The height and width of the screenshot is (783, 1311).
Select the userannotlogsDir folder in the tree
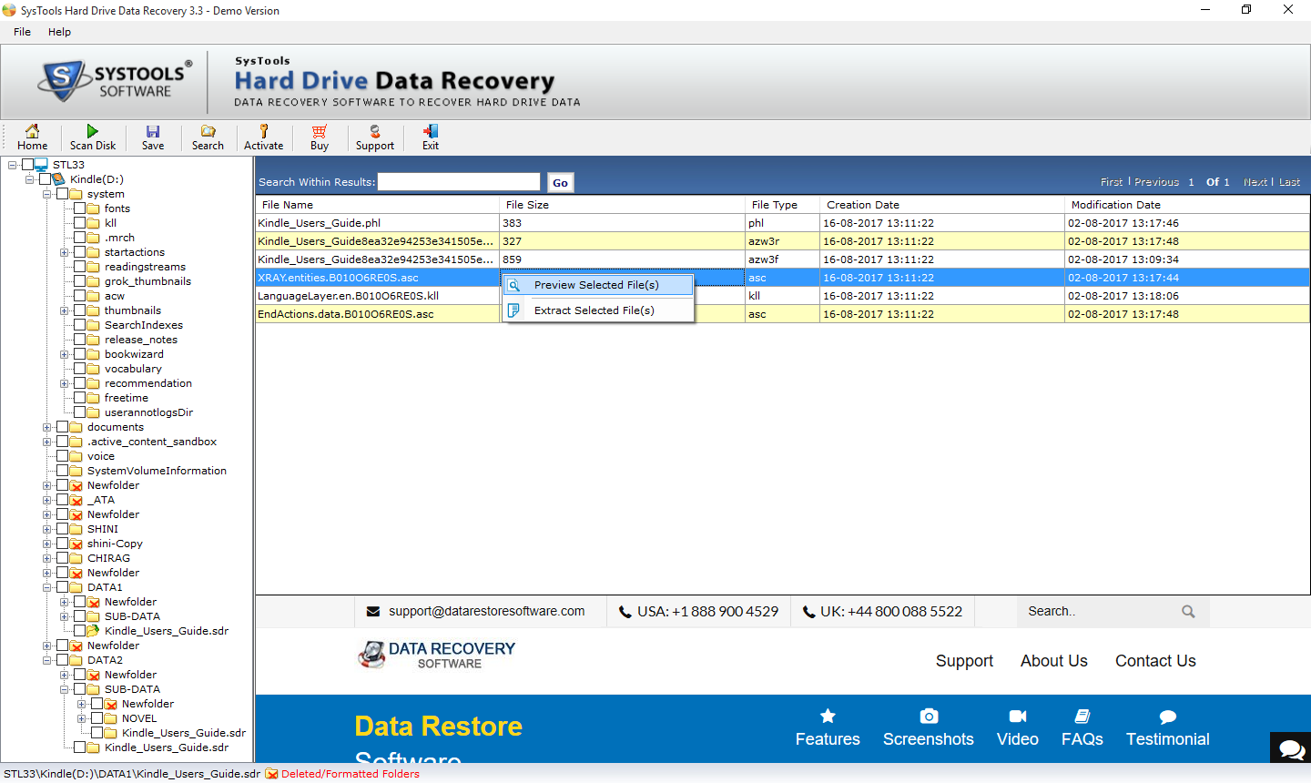148,412
